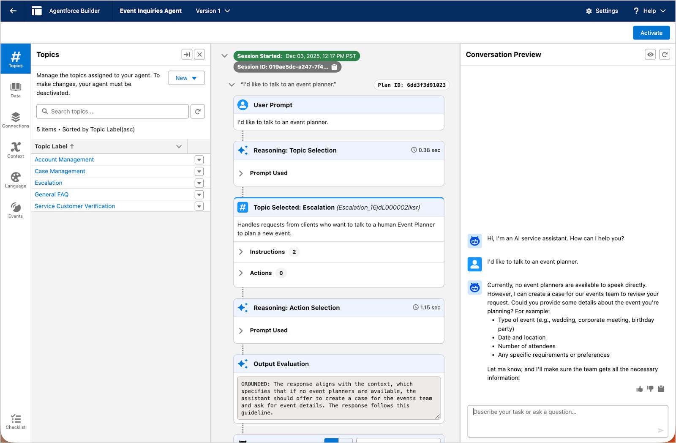Sort topics by clicking Topic Label header arrow
The image size is (676, 443).
pos(72,146)
